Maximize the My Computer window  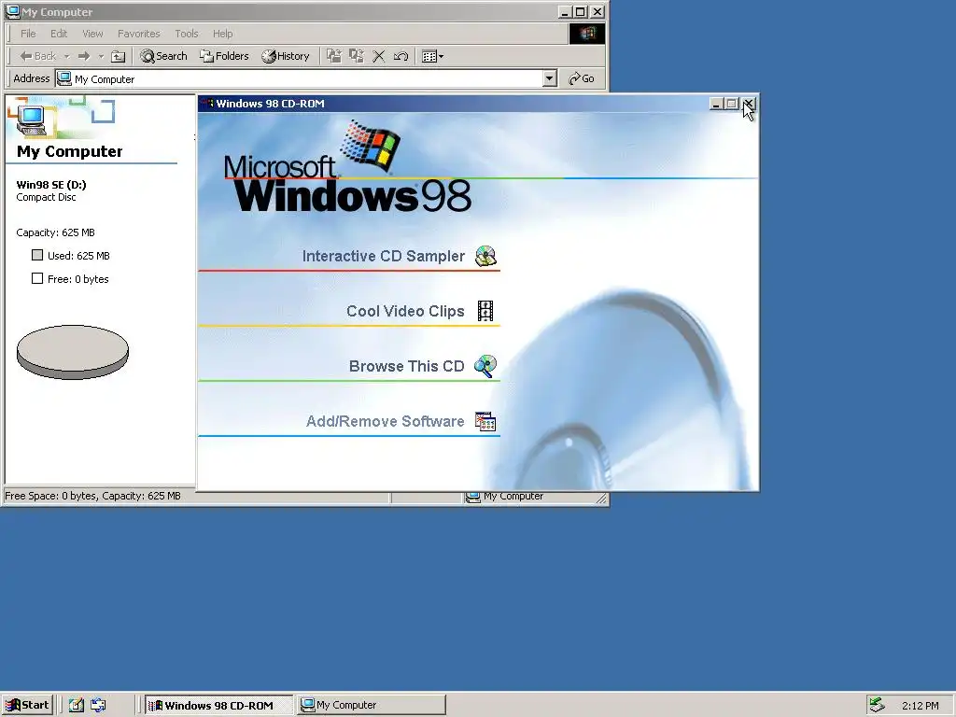point(581,11)
